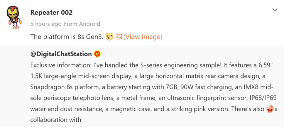Screen dimensions: 284x127
Task: Open the '(View image)' link
Action: coord(143,37)
